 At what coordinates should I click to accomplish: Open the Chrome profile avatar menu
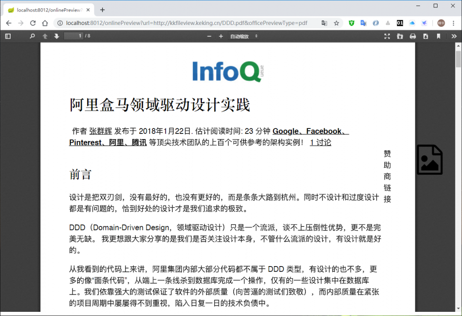pyautogui.click(x=440, y=23)
